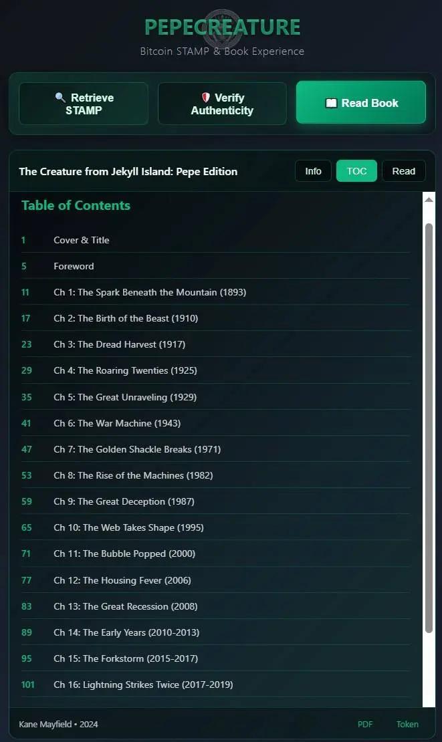Screen dimensions: 442x742
Task: Open the Read tab
Action: coord(404,171)
